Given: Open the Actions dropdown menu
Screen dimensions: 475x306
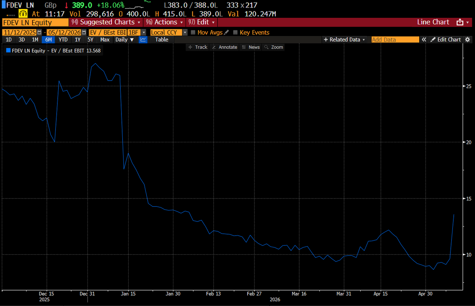Looking at the screenshot, I should (164, 23).
